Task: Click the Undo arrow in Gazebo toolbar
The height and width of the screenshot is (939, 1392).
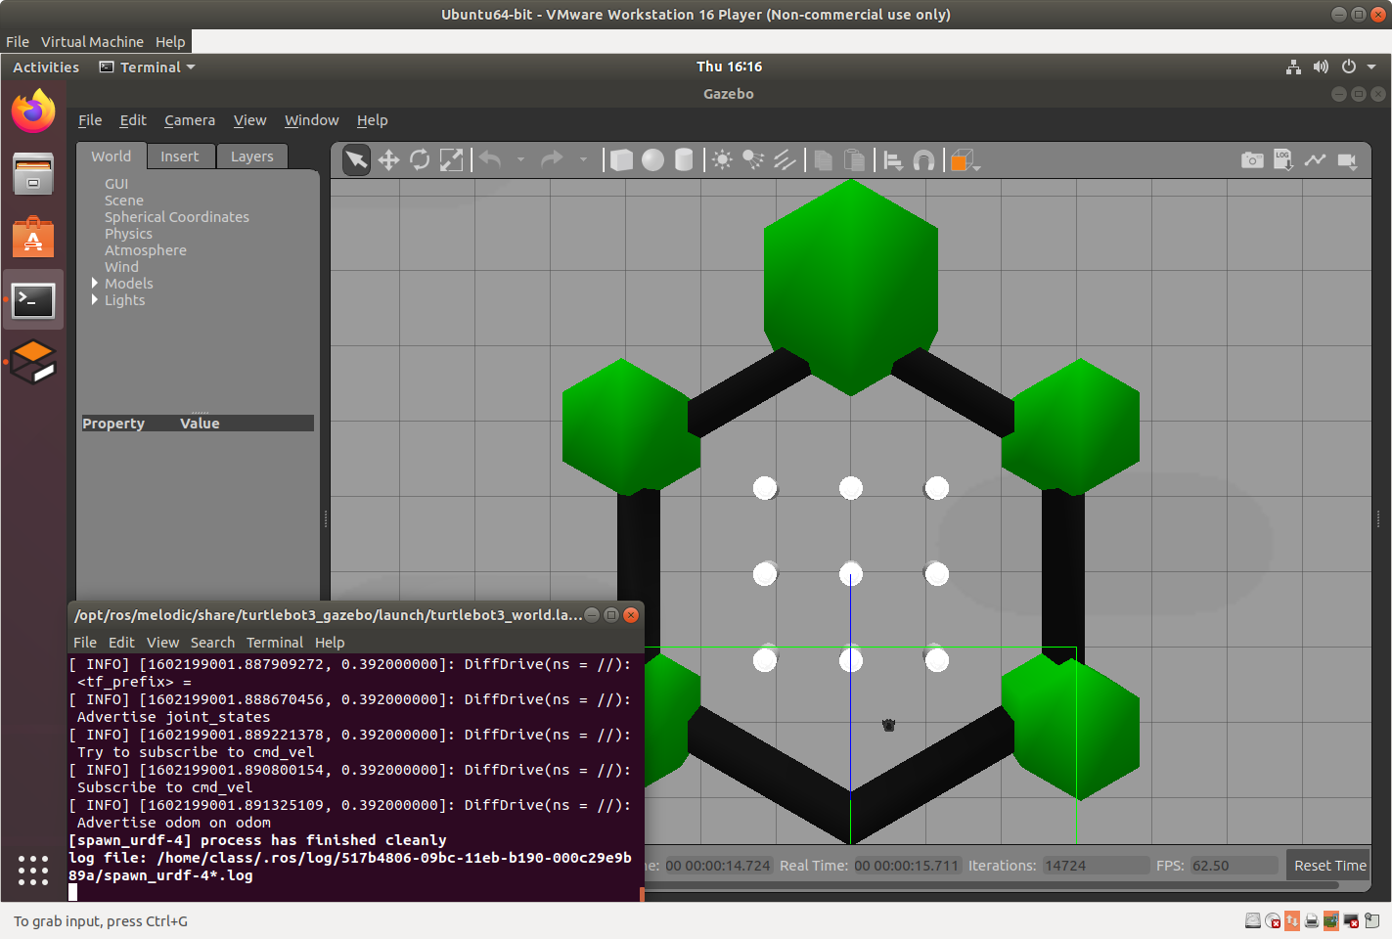Action: [491, 159]
